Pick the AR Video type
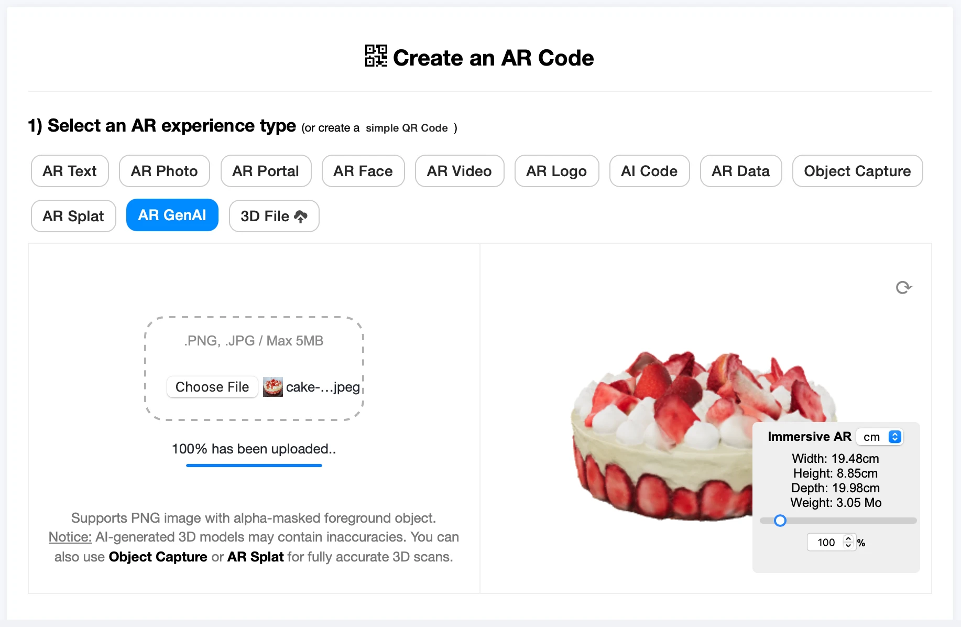The image size is (961, 627). (x=459, y=171)
